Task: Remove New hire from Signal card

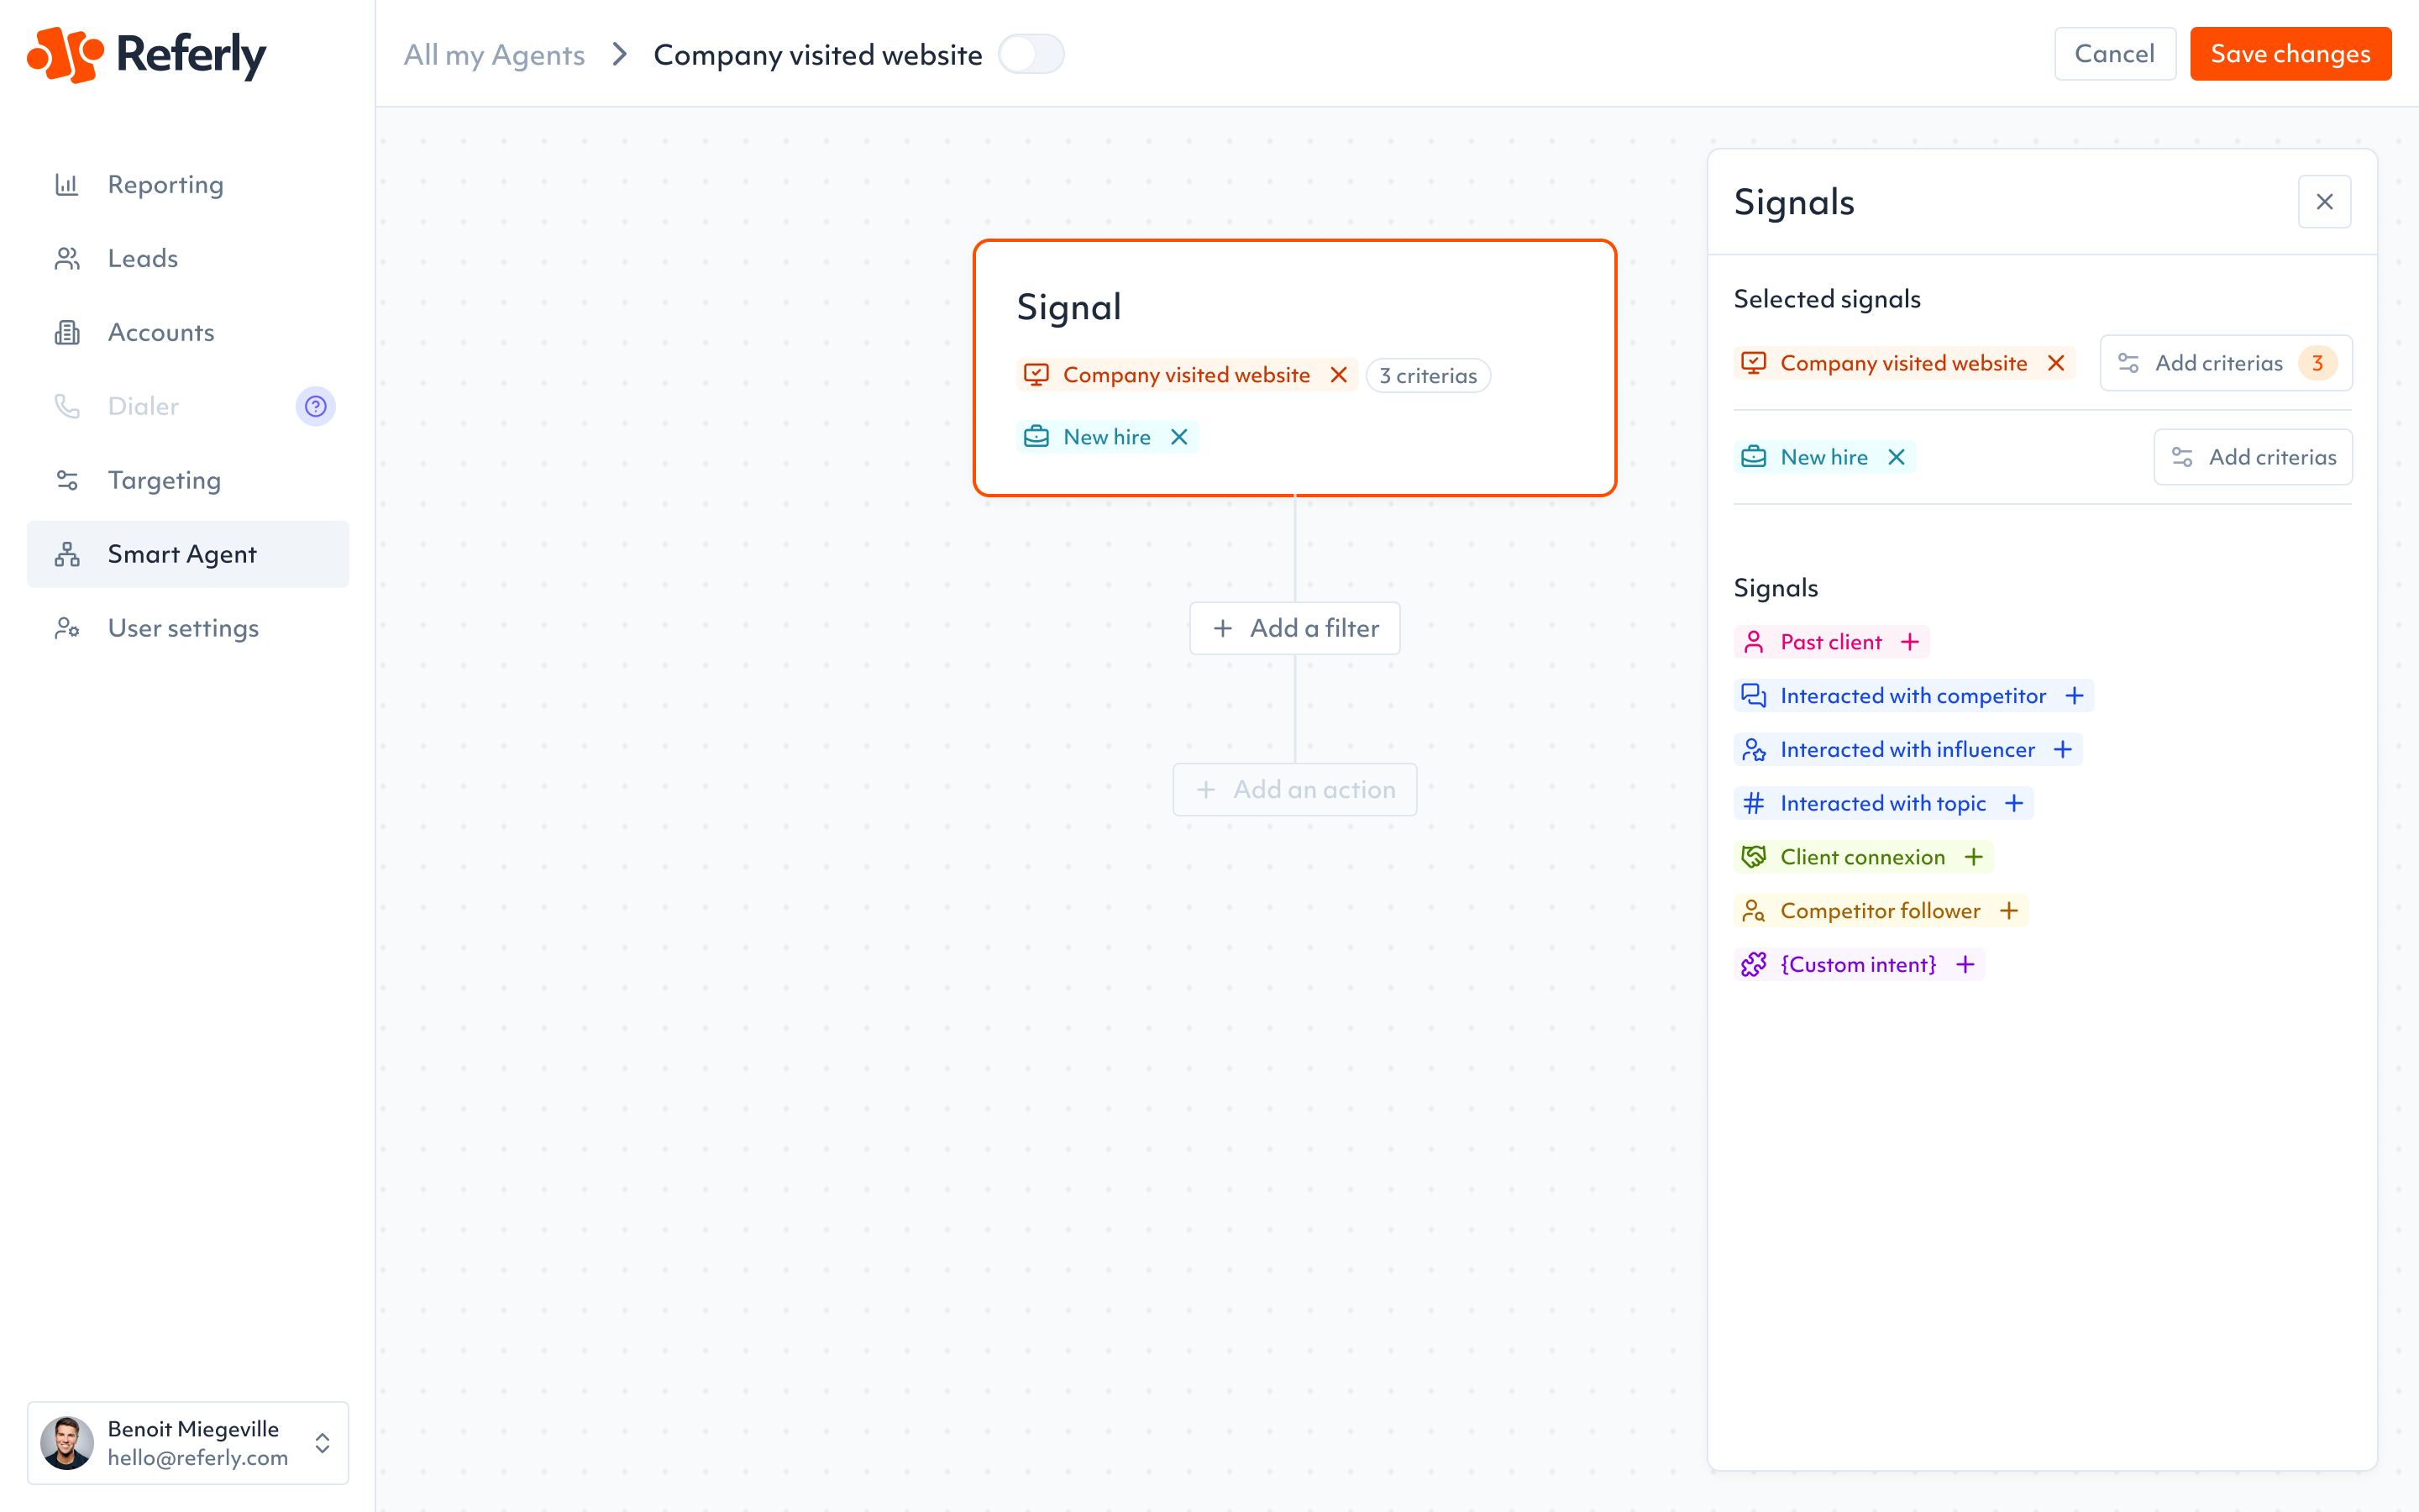Action: [x=1179, y=437]
